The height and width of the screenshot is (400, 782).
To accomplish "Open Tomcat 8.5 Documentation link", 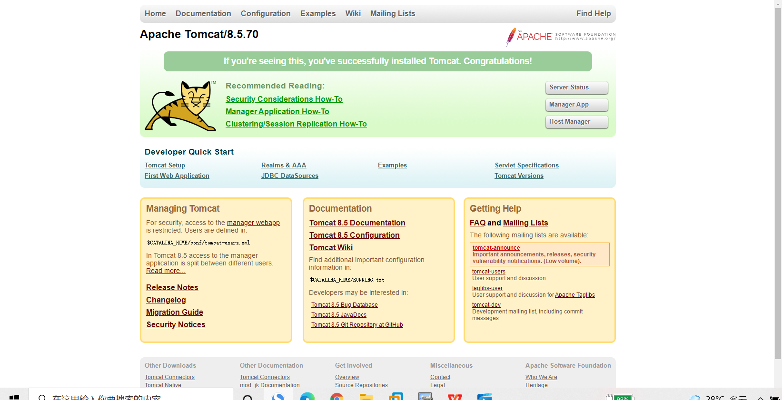I will click(357, 223).
